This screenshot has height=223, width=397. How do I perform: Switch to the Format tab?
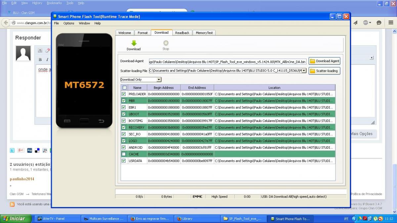coord(143,33)
